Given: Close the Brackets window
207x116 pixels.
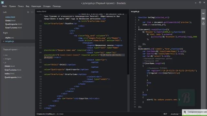Looking at the screenshot, I should [204, 3].
